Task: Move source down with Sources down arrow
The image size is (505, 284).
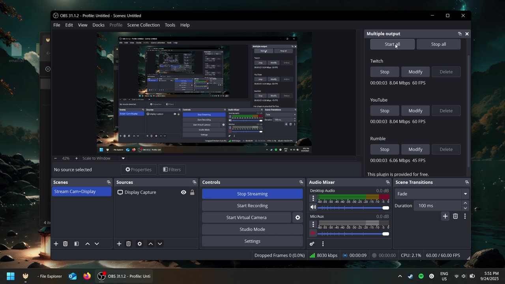Action: point(160,244)
